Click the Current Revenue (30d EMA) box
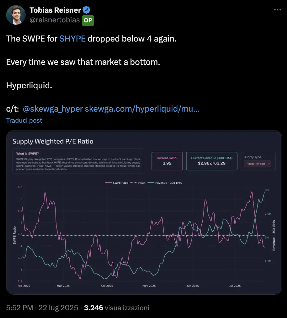 (212, 161)
